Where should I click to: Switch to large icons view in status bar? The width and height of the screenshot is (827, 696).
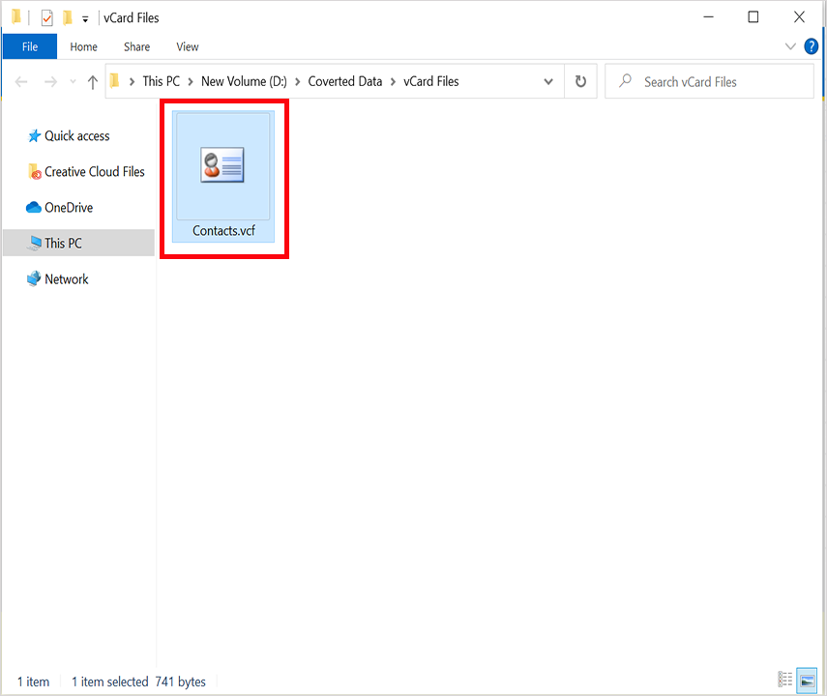point(807,681)
